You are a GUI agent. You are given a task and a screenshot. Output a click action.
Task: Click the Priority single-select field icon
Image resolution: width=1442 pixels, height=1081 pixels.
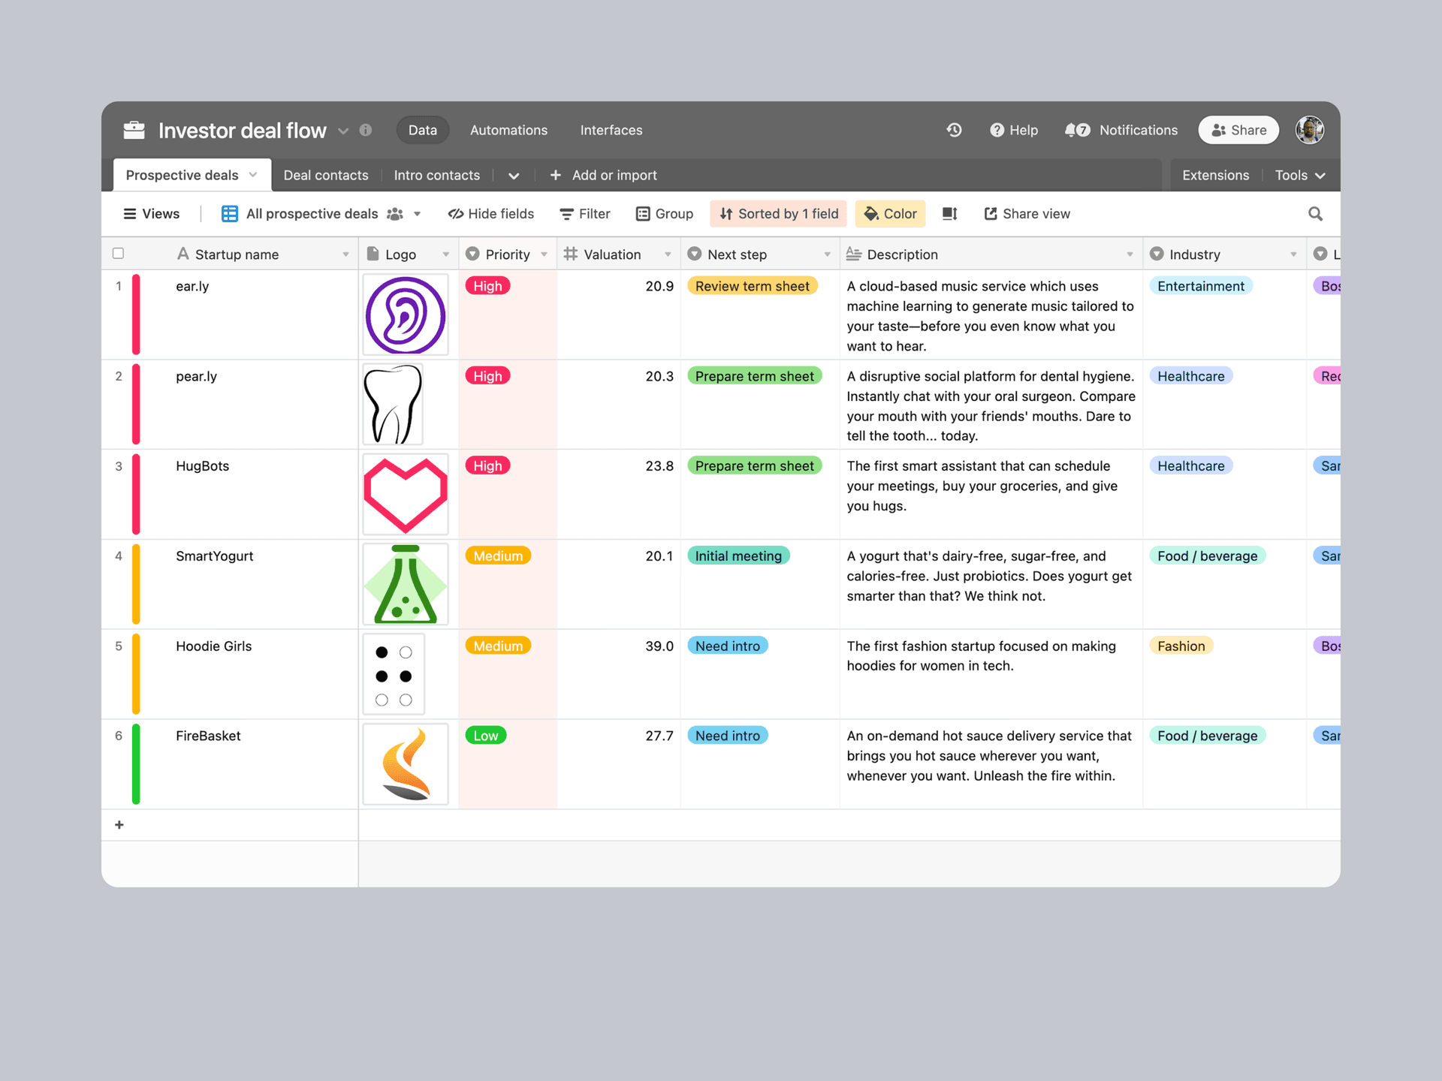click(x=472, y=254)
